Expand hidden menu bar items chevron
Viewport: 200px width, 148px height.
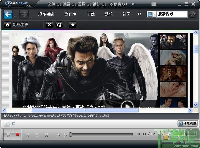133,4
